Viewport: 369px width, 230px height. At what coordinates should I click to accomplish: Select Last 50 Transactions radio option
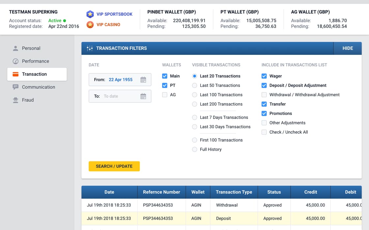195,85
